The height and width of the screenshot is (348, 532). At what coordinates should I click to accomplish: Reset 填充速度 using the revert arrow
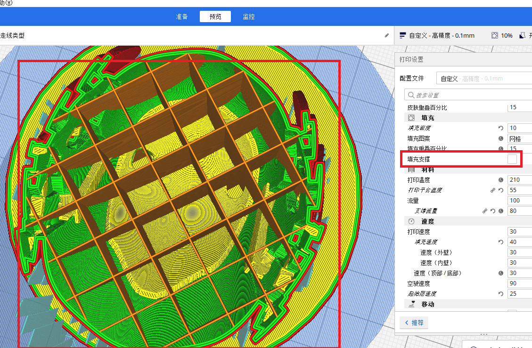pos(501,242)
